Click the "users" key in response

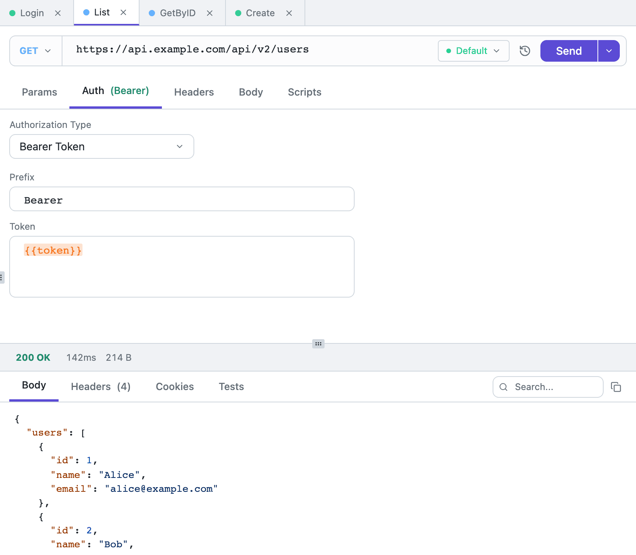pos(47,433)
